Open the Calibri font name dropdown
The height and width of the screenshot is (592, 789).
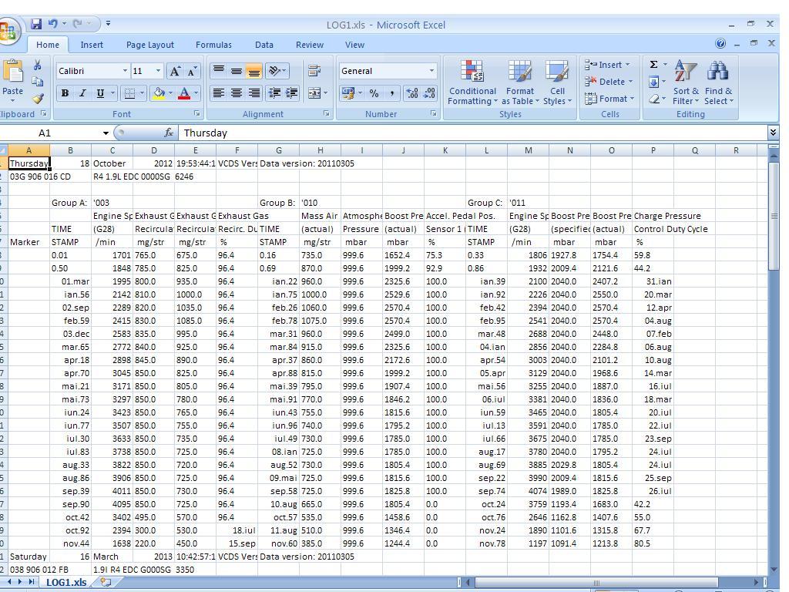point(125,71)
